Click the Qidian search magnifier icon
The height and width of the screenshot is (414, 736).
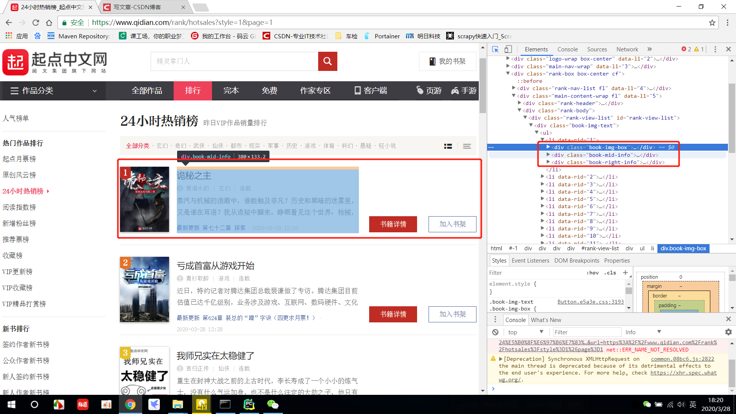tap(327, 61)
